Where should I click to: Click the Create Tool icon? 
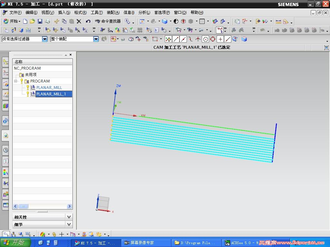tap(14, 30)
